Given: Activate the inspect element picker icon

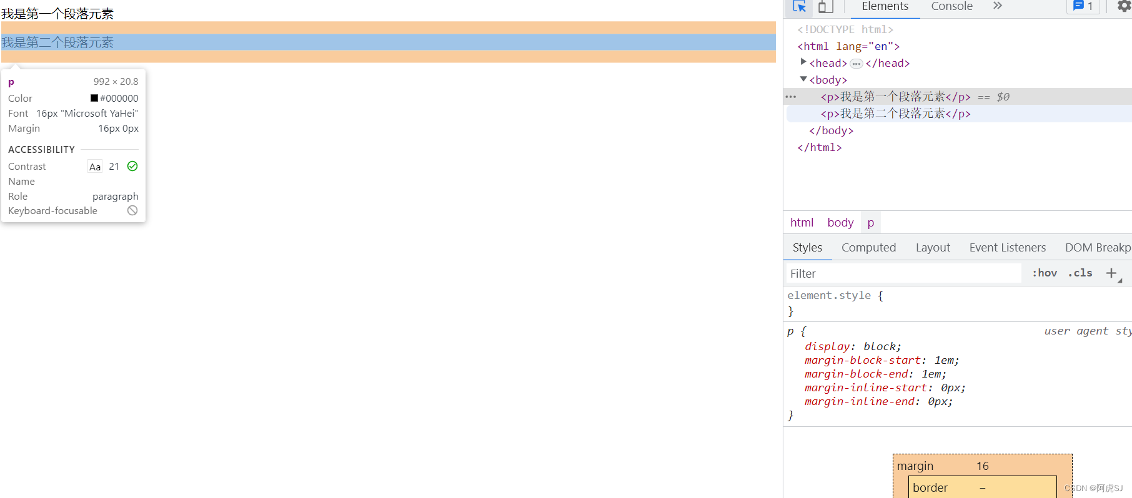Looking at the screenshot, I should 800,6.
